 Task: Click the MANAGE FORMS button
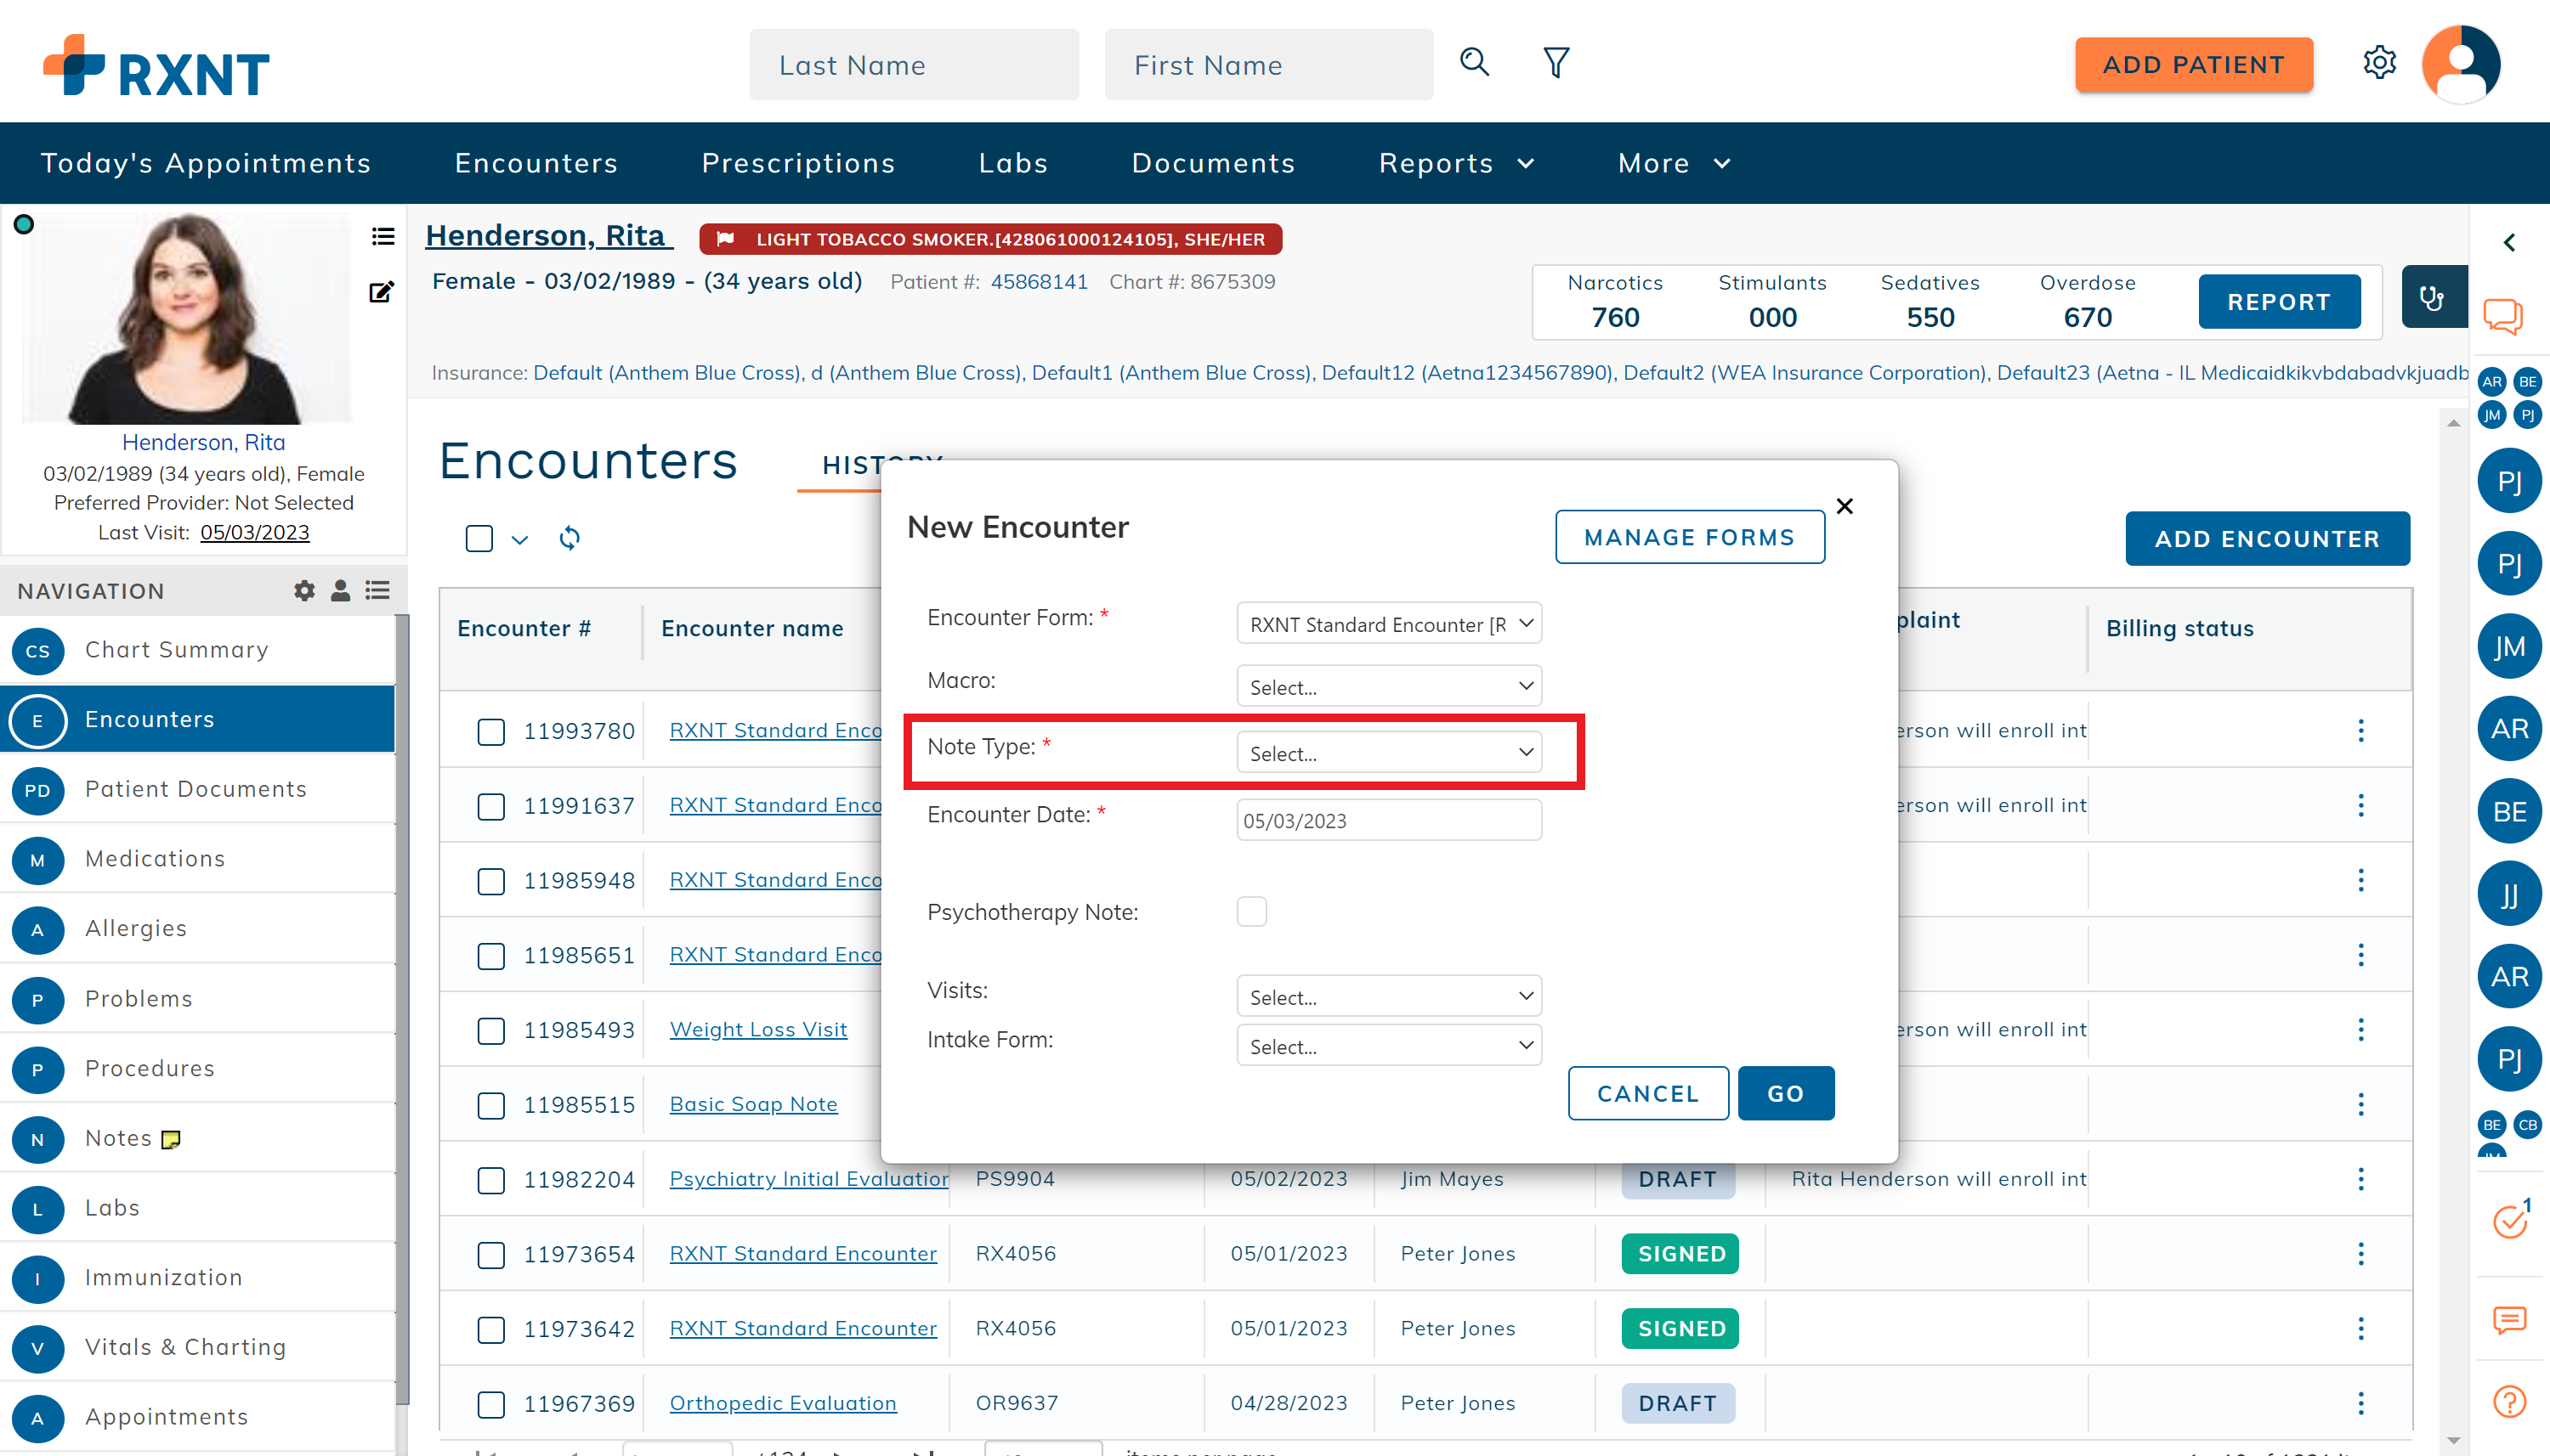[1689, 537]
